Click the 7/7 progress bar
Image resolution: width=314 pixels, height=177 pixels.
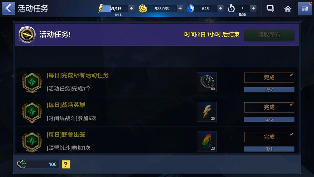point(269,89)
